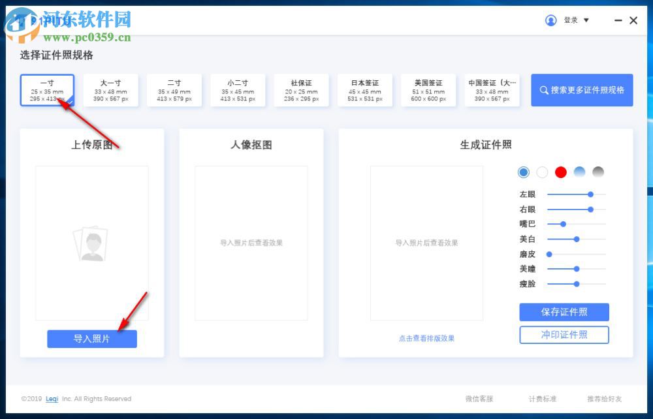Image resolution: width=653 pixels, height=419 pixels.
Task: Click the user avatar icon top right
Action: coord(550,20)
